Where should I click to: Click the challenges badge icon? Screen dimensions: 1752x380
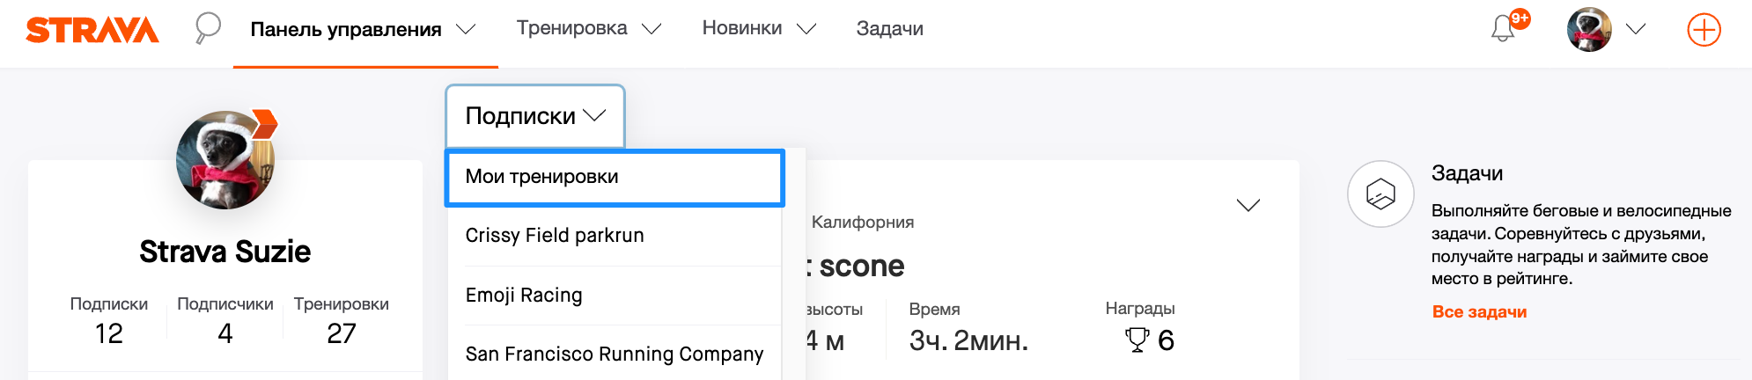coord(1380,194)
